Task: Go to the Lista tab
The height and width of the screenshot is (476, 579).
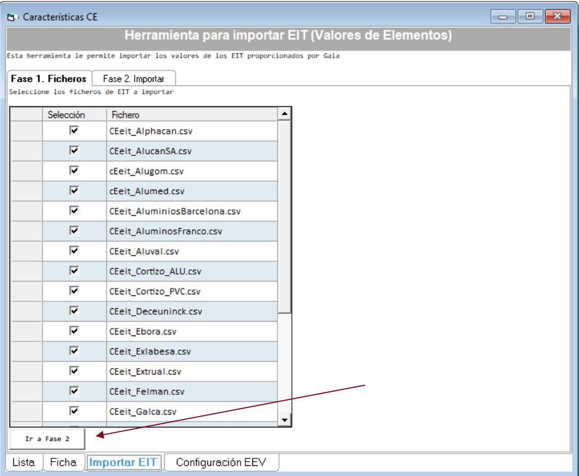Action: coord(24,462)
